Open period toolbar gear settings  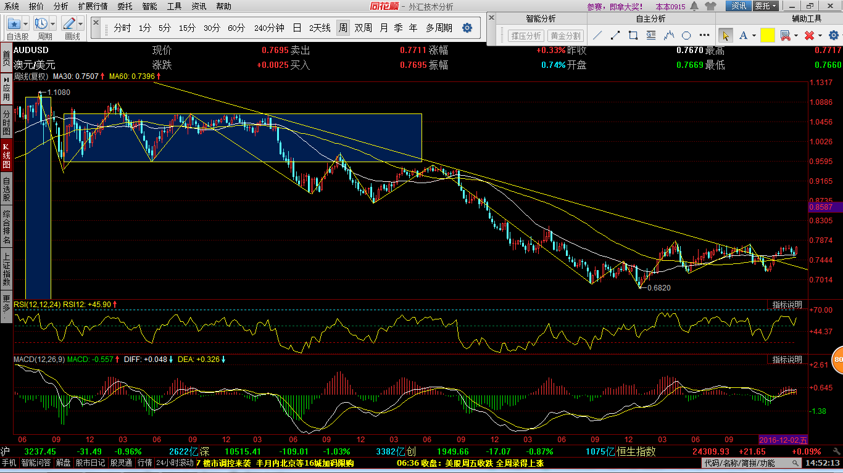[x=467, y=28]
